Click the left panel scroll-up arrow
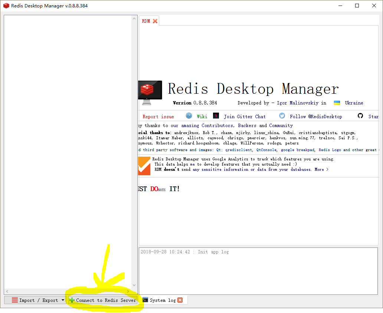Image resolution: width=383 pixels, height=313 pixels. [134, 19]
